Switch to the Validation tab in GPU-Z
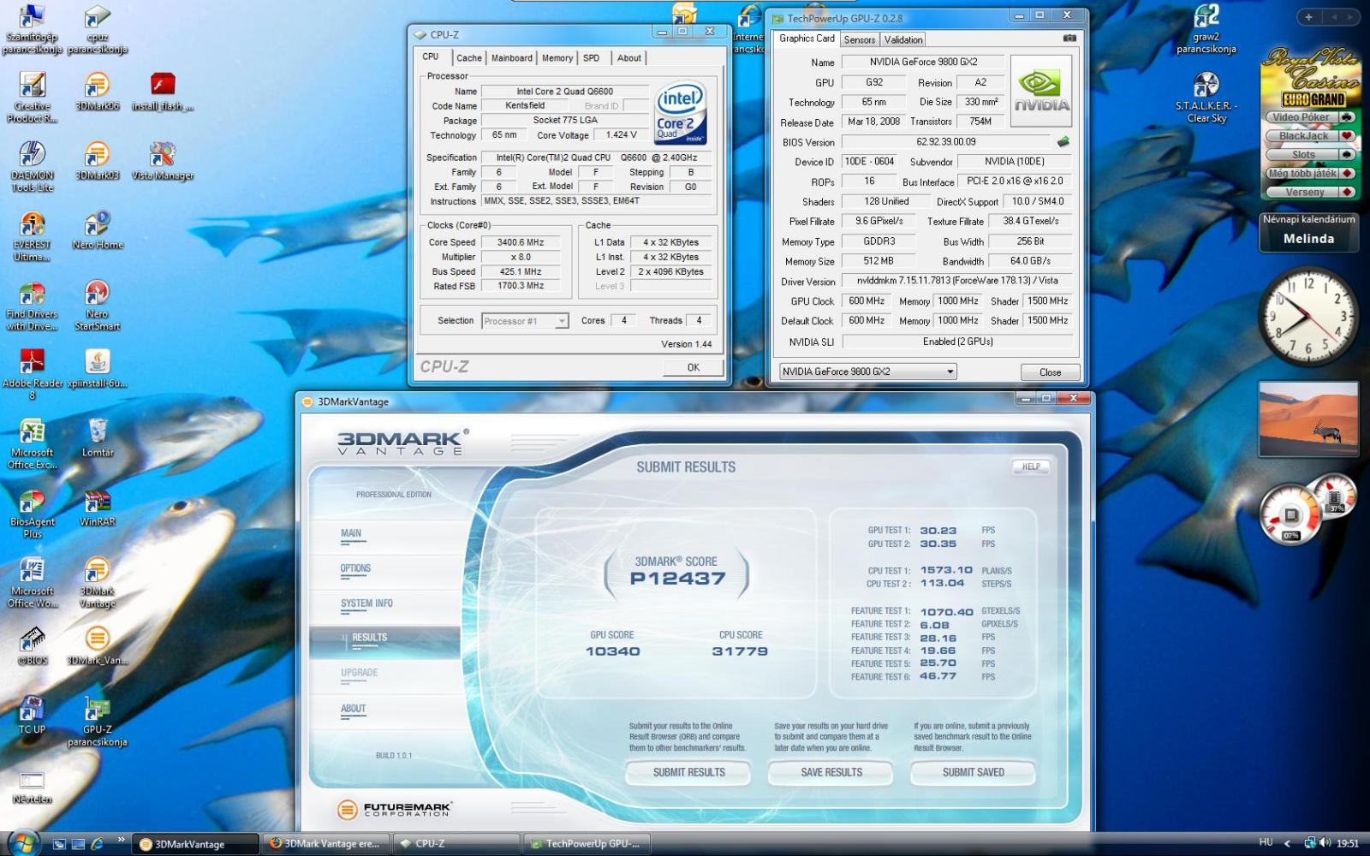 click(903, 39)
